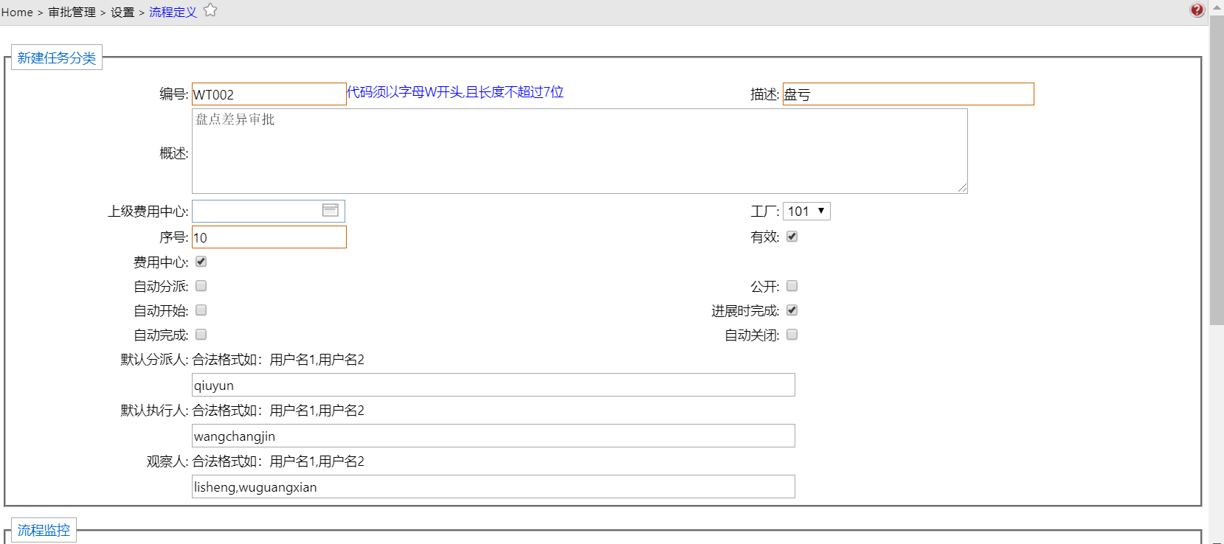The height and width of the screenshot is (544, 1224).
Task: Click the vertical scrollbar thumb
Action: pyautogui.click(x=1217, y=171)
